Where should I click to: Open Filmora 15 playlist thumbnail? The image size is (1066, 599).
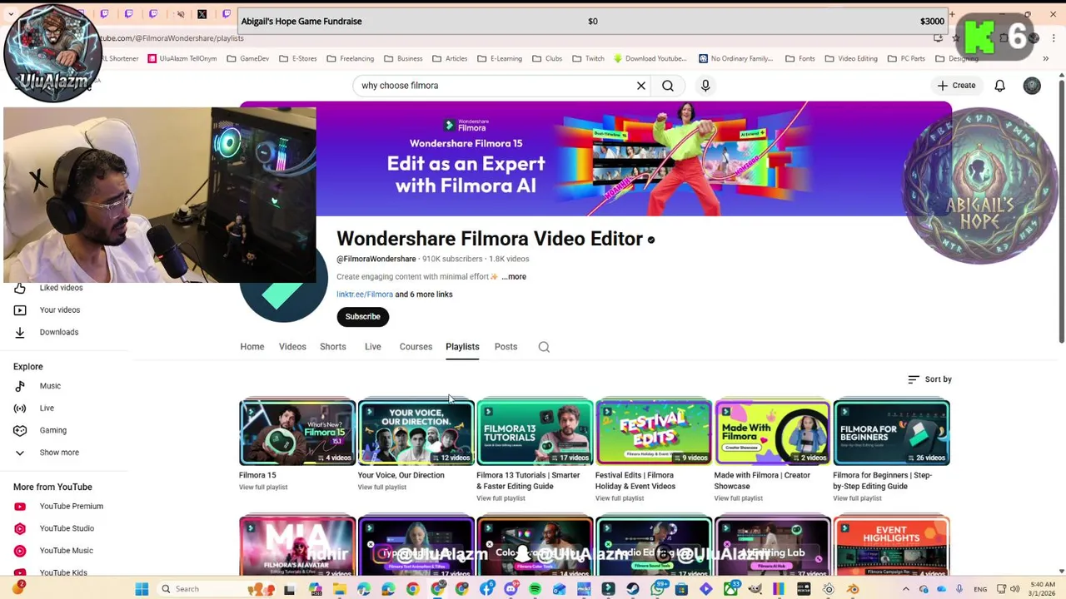pyautogui.click(x=297, y=433)
